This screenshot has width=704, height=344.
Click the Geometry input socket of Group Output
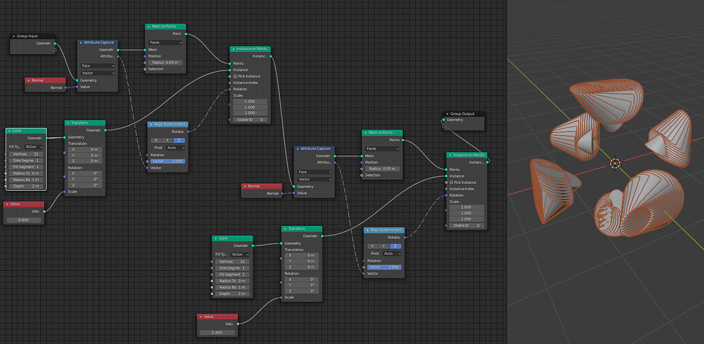pos(443,119)
